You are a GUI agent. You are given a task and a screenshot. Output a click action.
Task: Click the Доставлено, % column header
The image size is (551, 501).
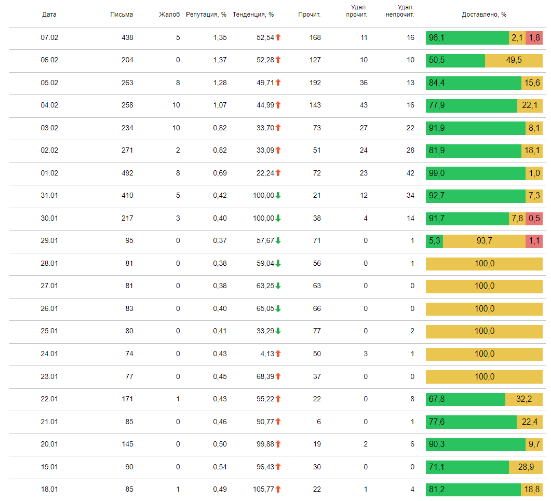[484, 15]
